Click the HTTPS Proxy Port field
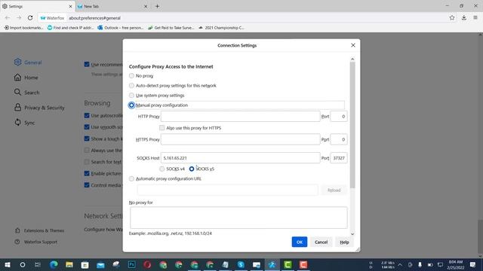This screenshot has width=483, height=271. tap(339, 139)
